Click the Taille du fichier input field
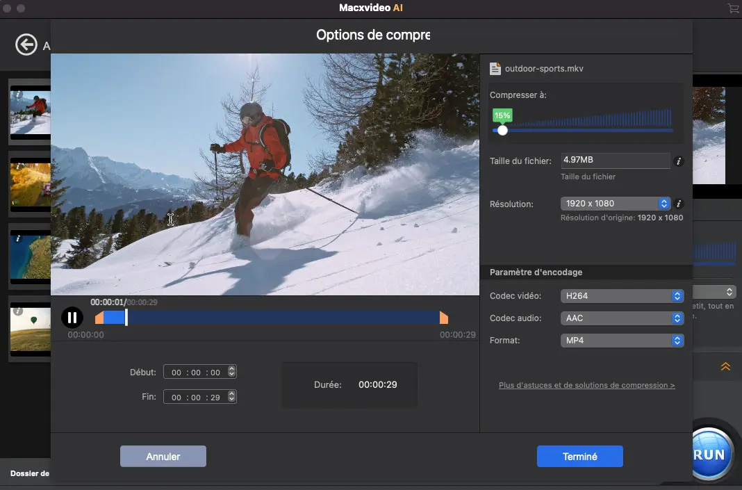This screenshot has height=490, width=742. pos(615,160)
